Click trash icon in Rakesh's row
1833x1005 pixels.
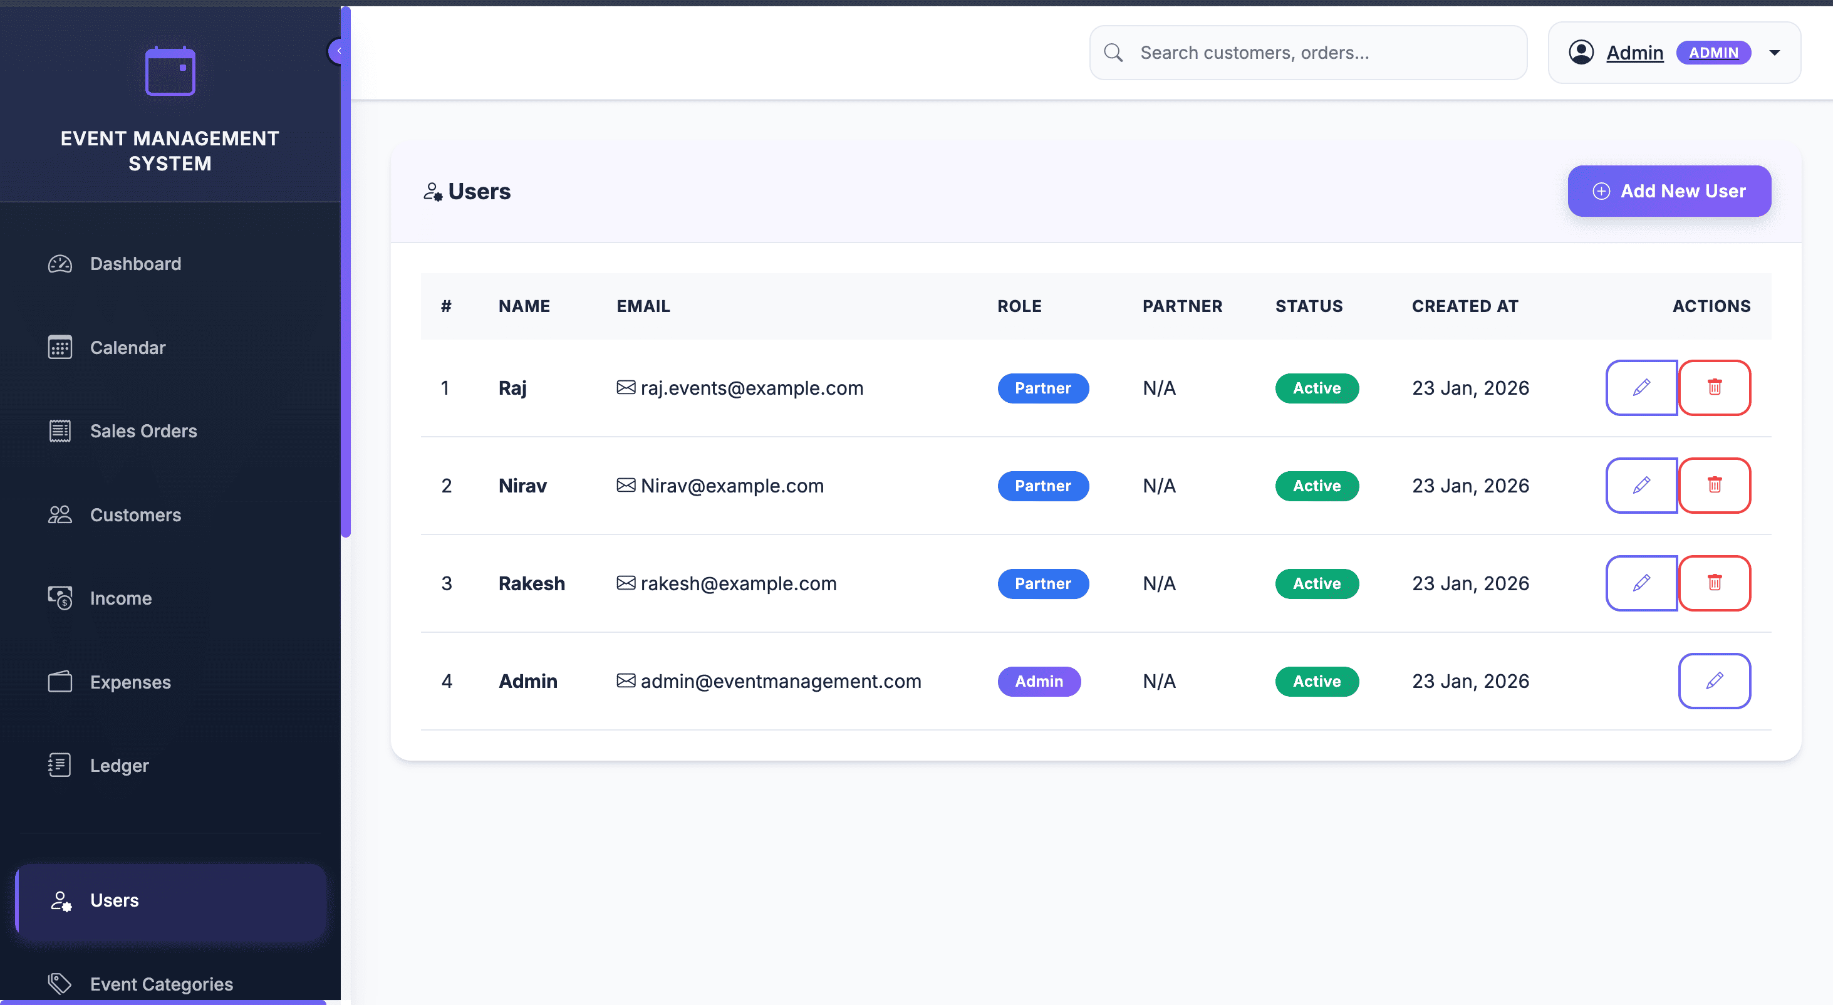pyautogui.click(x=1714, y=583)
